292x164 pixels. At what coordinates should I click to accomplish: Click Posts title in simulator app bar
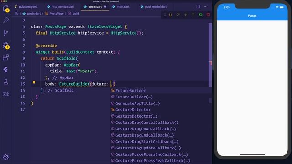point(252,16)
